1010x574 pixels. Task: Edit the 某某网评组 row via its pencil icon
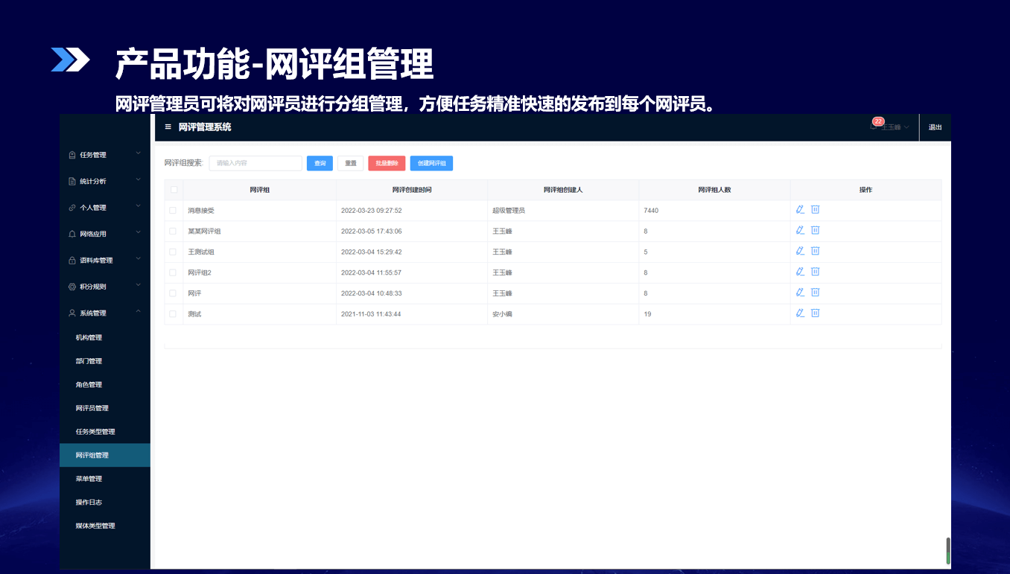800,231
